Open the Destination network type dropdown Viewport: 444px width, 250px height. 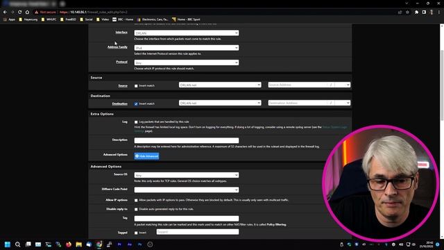[x=220, y=103]
